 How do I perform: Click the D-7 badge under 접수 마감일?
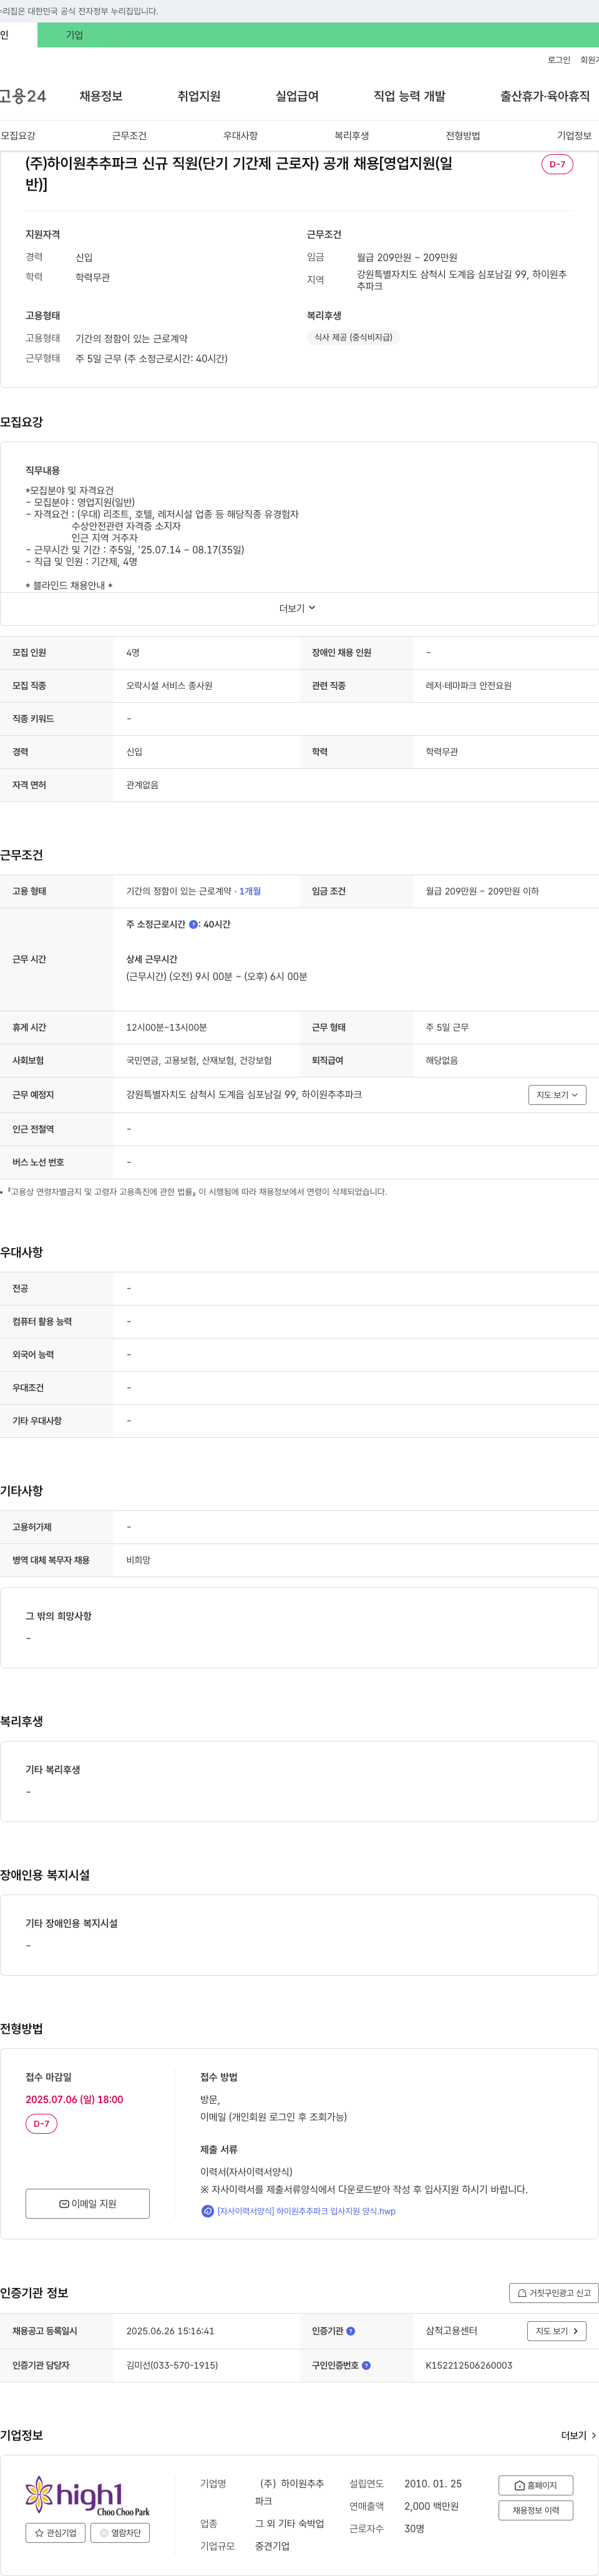pyautogui.click(x=41, y=2124)
